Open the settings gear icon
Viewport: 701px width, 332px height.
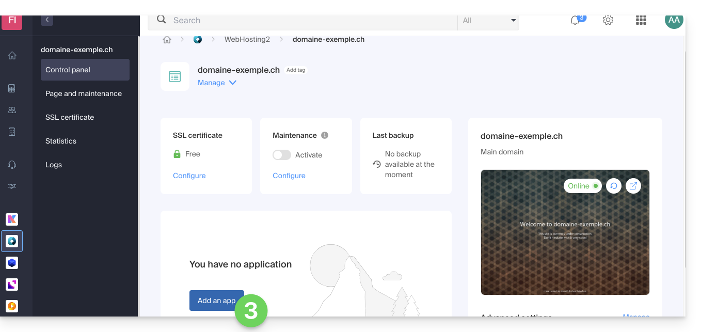[608, 21]
